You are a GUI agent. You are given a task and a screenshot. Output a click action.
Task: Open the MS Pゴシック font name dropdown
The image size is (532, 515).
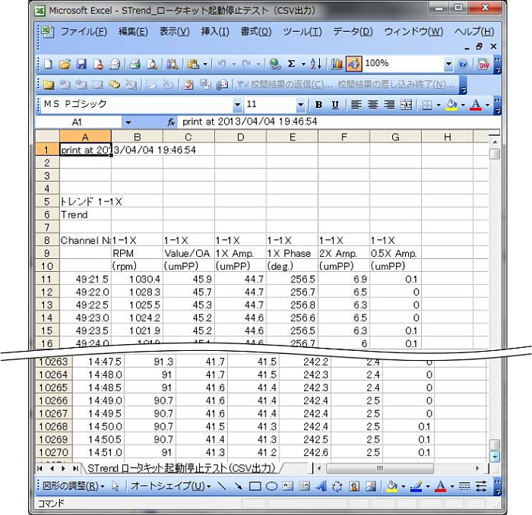237,105
